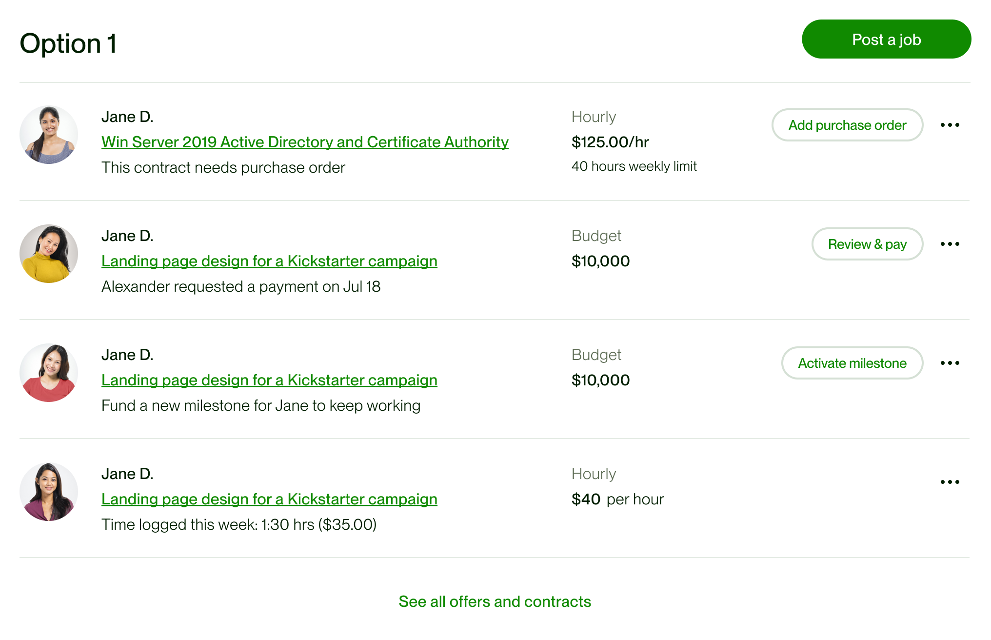Click Review & pay button
Viewport: 991px width, 640px height.
point(867,244)
